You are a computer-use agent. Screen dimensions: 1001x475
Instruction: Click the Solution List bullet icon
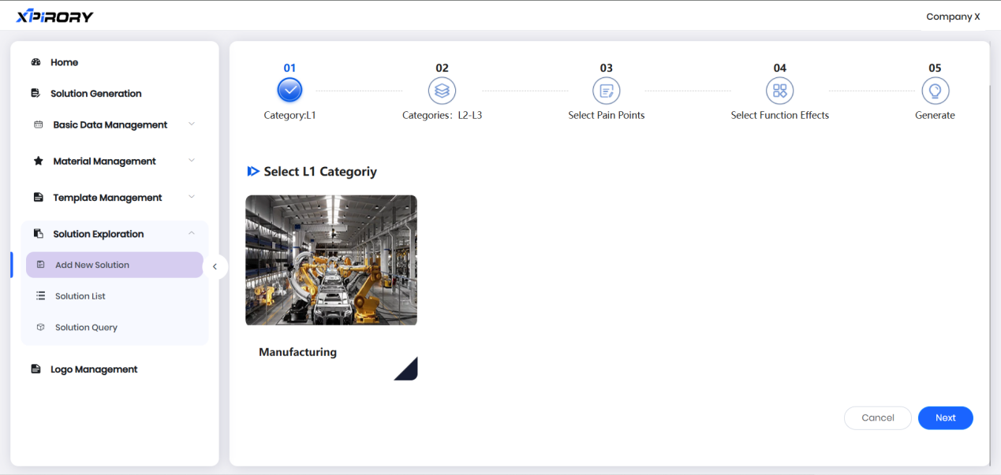point(41,296)
